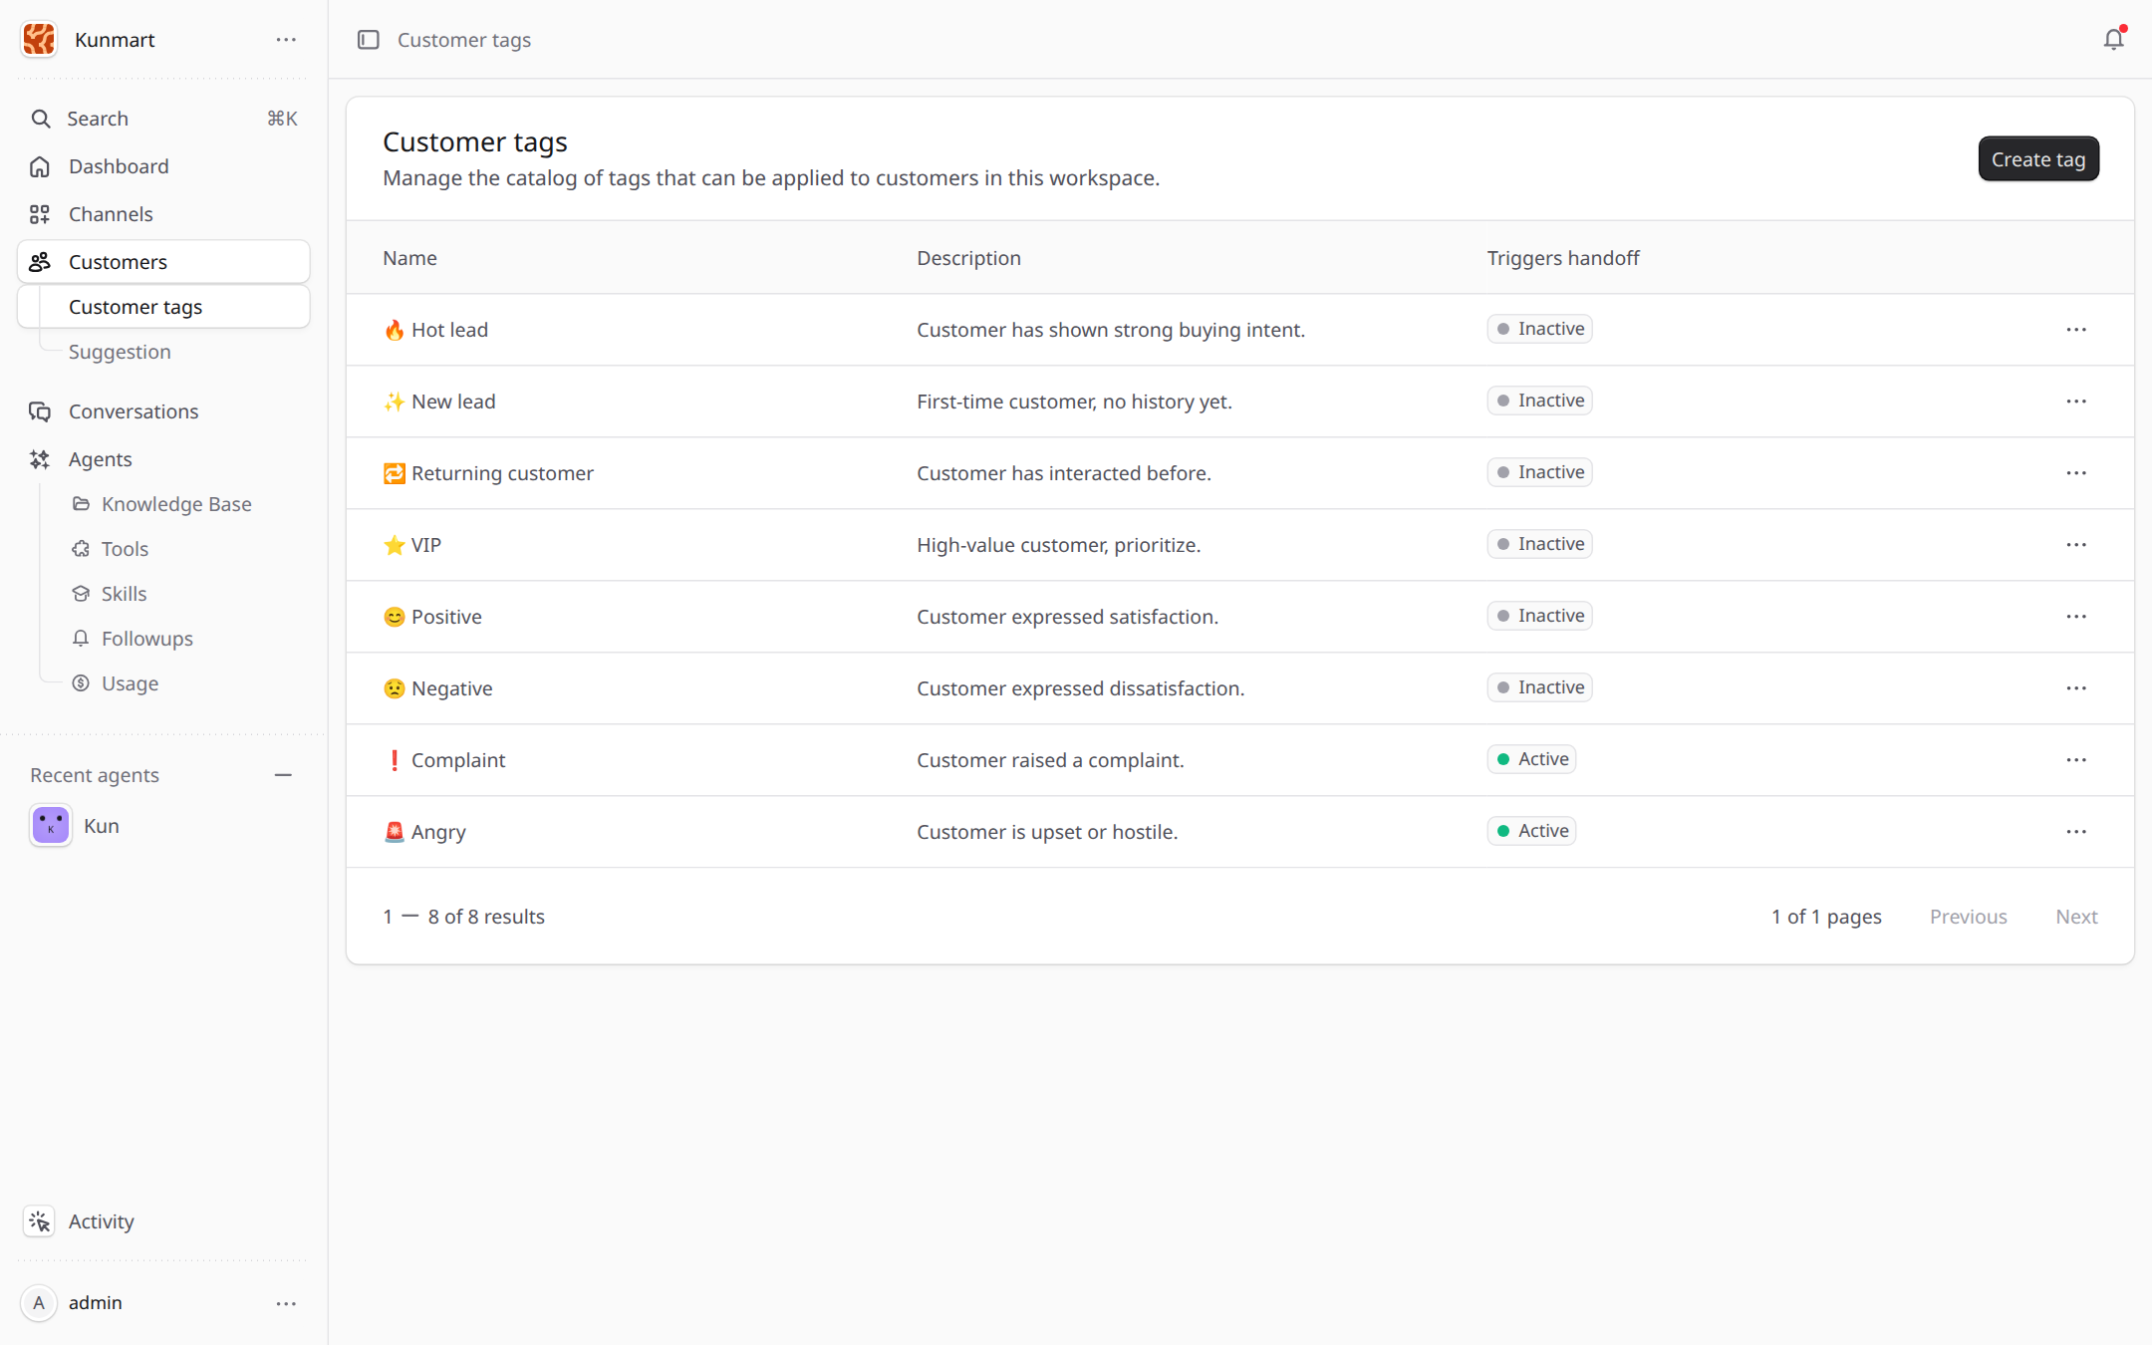Open admin account options menu
2152x1345 pixels.
(x=286, y=1303)
